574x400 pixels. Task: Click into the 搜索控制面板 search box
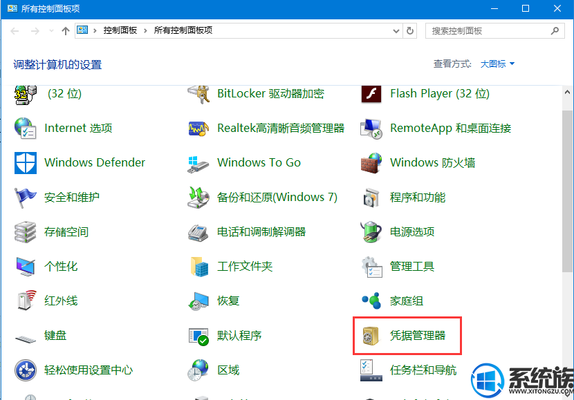495,30
